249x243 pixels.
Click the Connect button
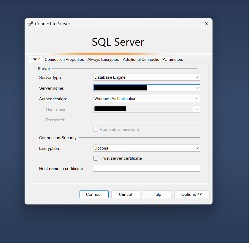click(94, 194)
